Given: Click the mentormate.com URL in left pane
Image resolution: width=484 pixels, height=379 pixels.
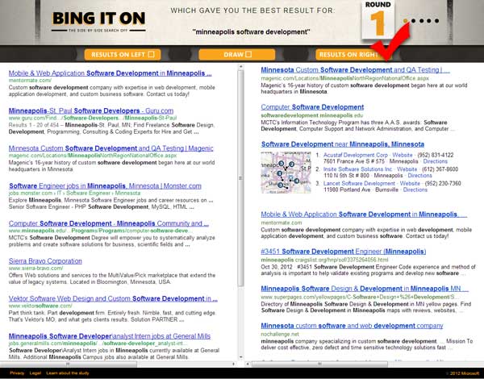Looking at the screenshot, I should pos(30,81).
